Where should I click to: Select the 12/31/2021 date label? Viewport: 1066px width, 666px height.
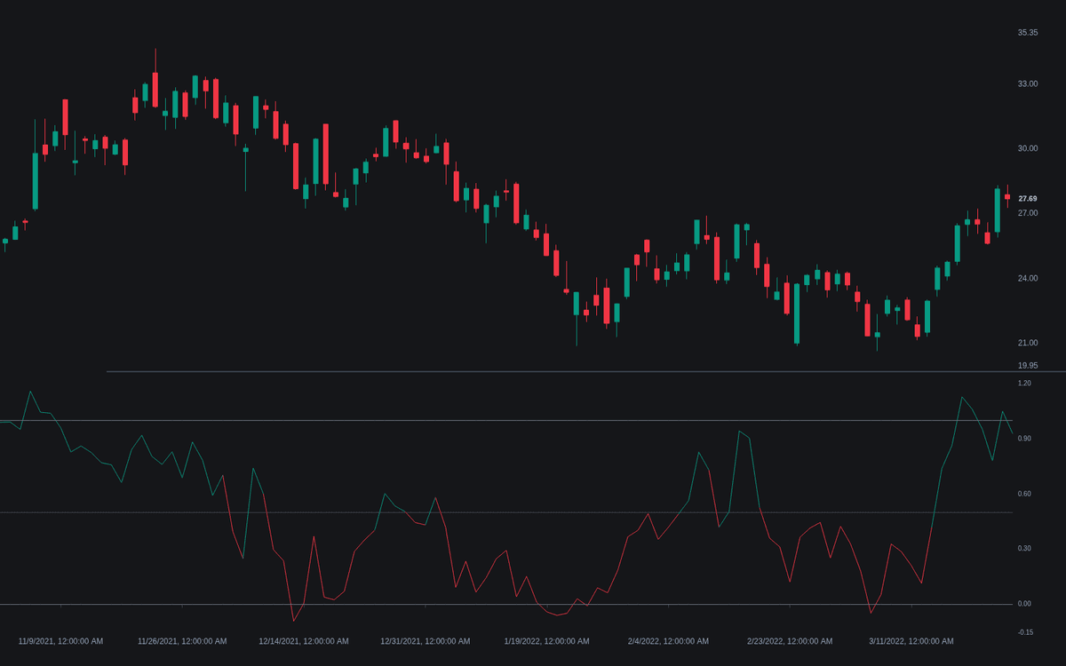[x=426, y=641]
